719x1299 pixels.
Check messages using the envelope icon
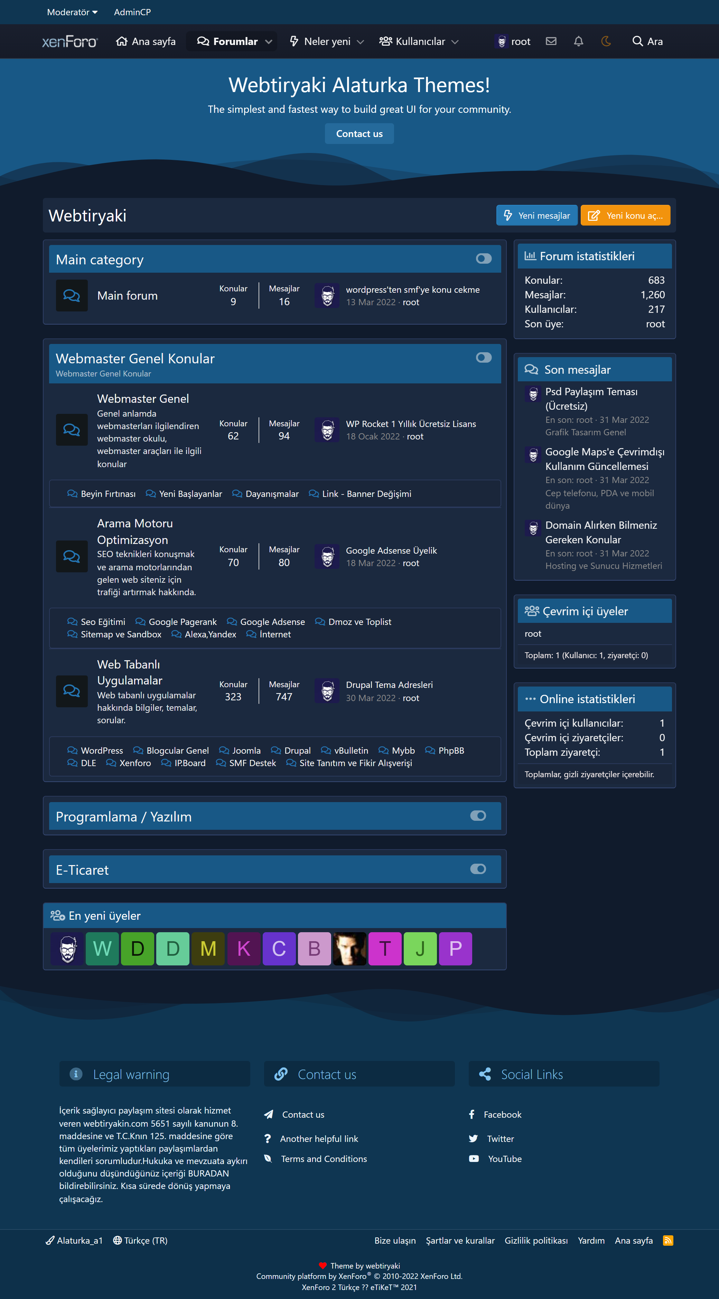551,41
